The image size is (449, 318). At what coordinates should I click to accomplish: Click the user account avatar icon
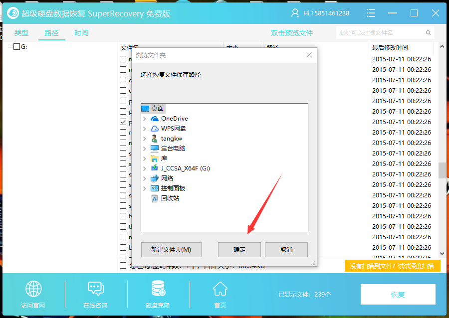(295, 13)
